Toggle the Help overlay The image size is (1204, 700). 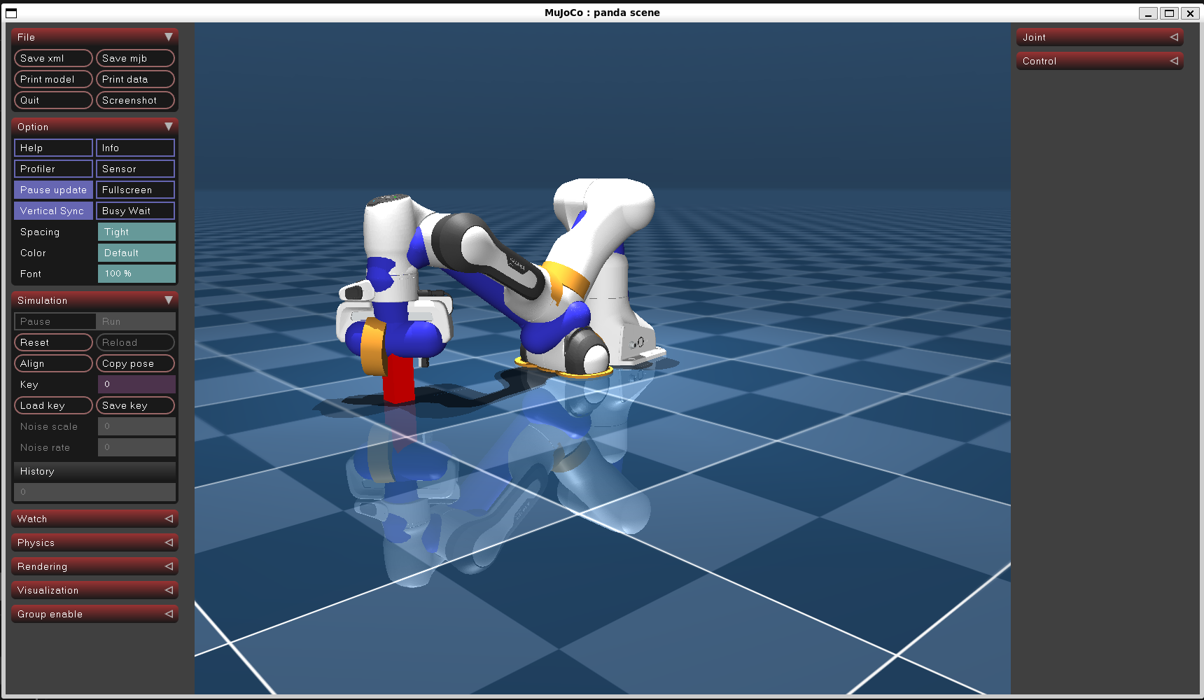click(x=53, y=148)
